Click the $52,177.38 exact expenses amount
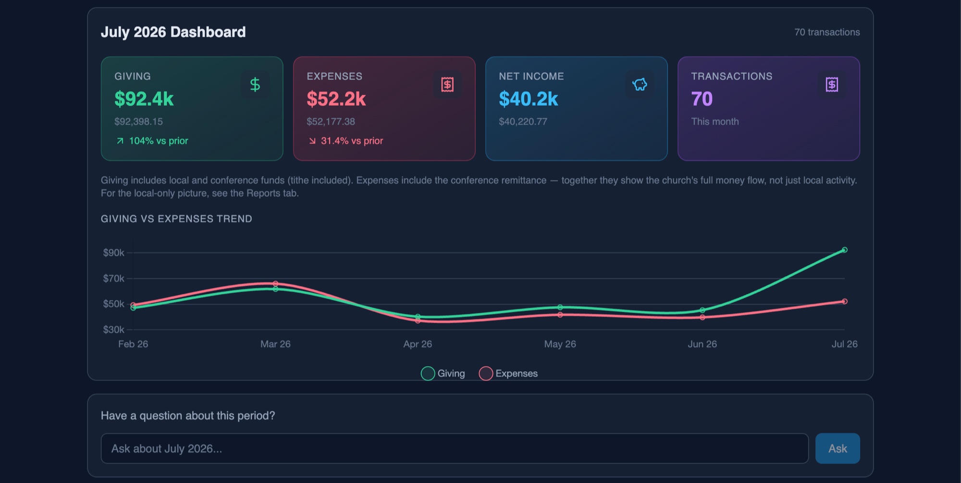Screen dimensions: 961x483 point(331,121)
